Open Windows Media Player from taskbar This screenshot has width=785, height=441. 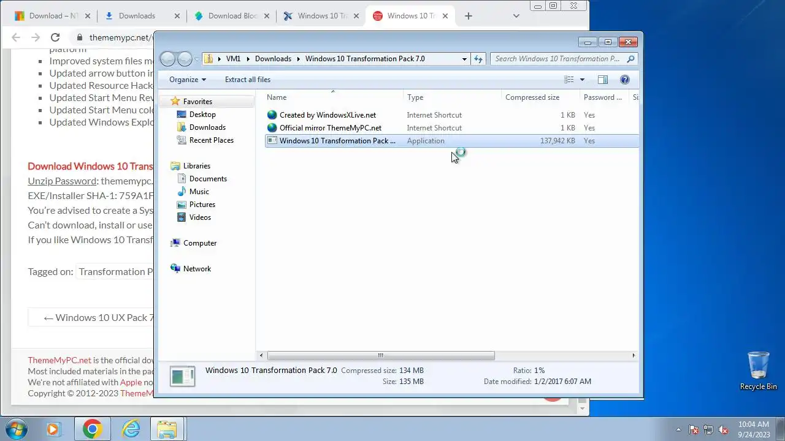click(x=53, y=429)
